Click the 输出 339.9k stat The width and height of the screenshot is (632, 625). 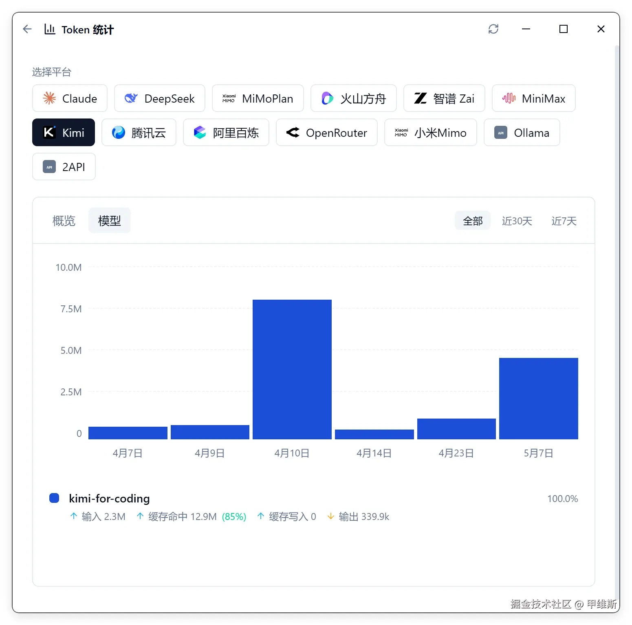[x=359, y=516]
